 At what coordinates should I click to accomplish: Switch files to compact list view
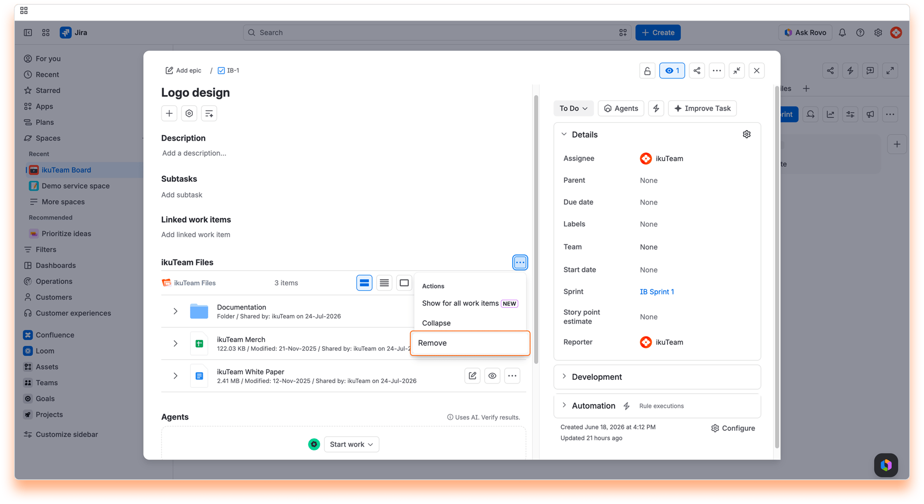pyautogui.click(x=384, y=283)
